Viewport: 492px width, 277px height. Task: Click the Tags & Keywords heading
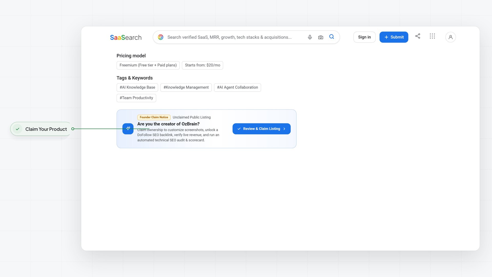pyautogui.click(x=135, y=78)
